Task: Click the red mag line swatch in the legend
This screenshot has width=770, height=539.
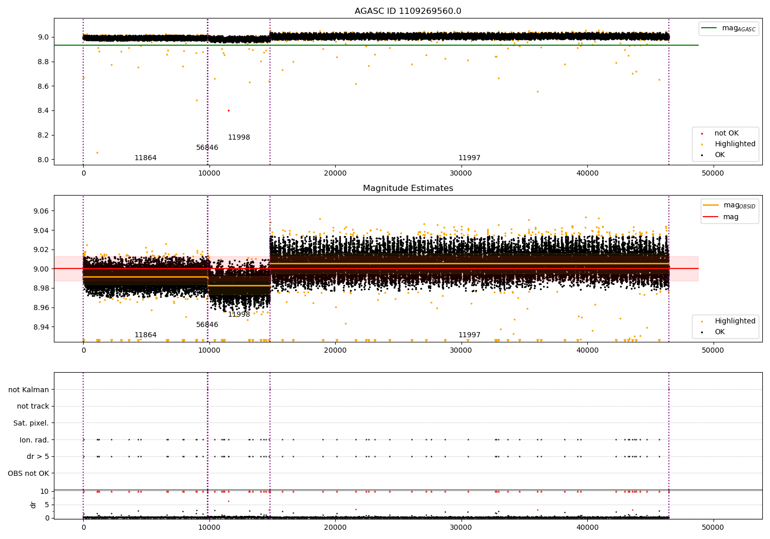Action: pyautogui.click(x=711, y=217)
